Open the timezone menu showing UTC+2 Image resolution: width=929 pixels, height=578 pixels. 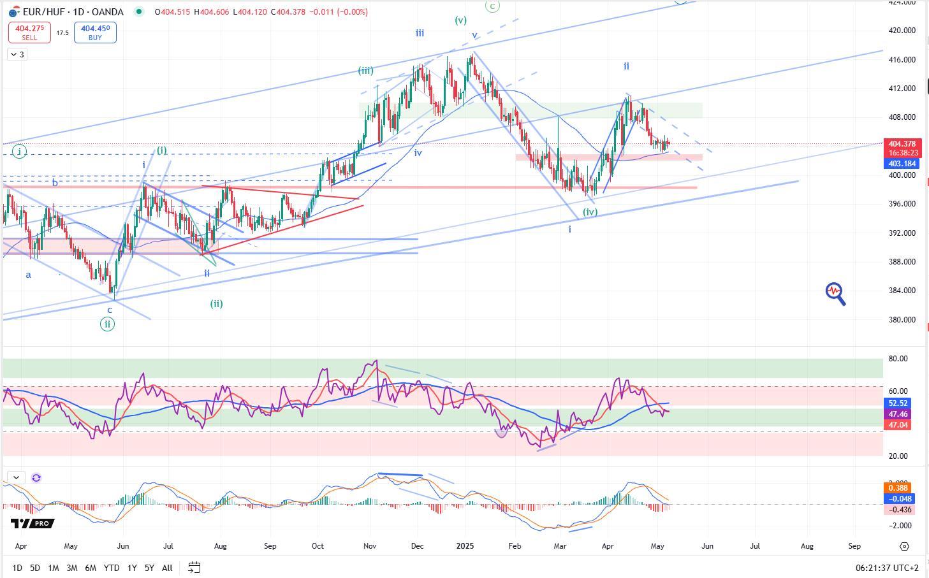click(x=888, y=568)
